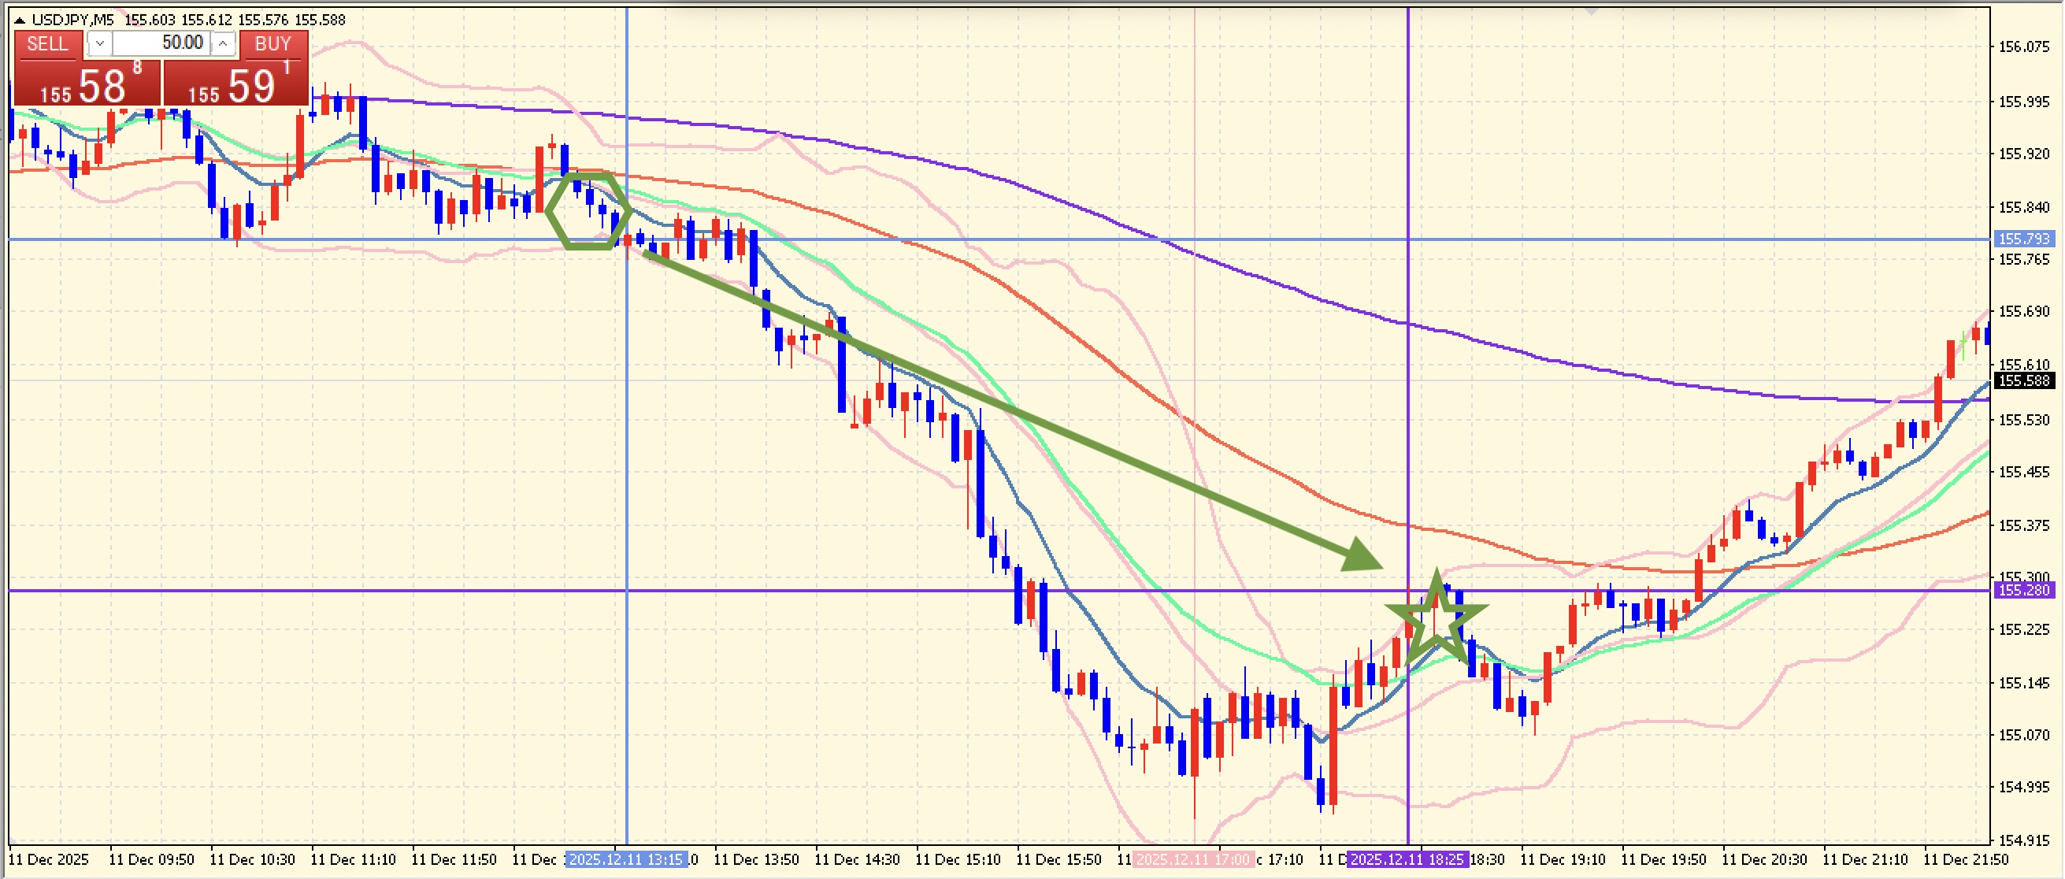
Task: Click the BUY button
Action: click(x=272, y=44)
